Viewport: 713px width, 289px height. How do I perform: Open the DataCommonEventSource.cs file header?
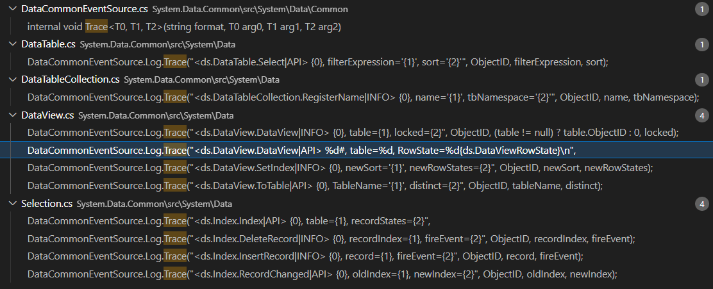point(76,10)
